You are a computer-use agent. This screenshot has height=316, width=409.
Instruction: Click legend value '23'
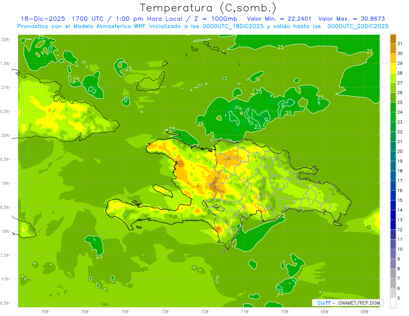pos(400,122)
